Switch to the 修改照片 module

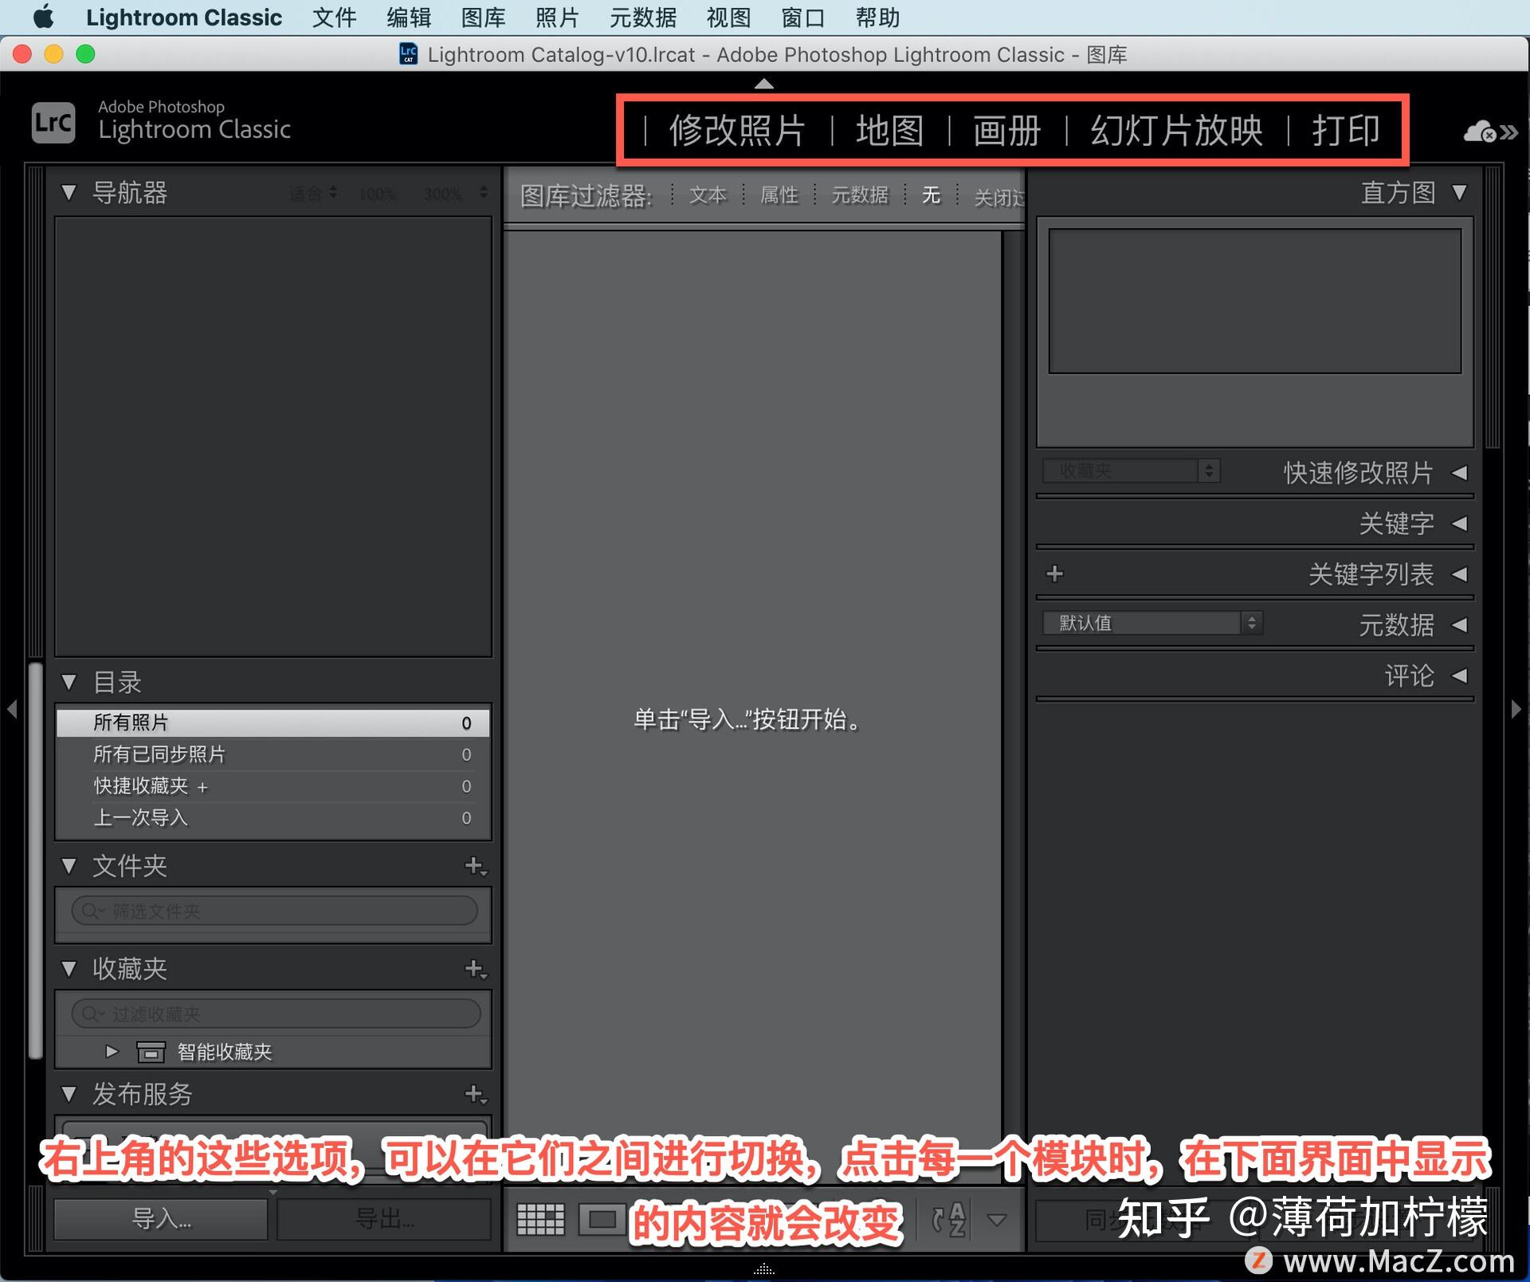pos(737,131)
